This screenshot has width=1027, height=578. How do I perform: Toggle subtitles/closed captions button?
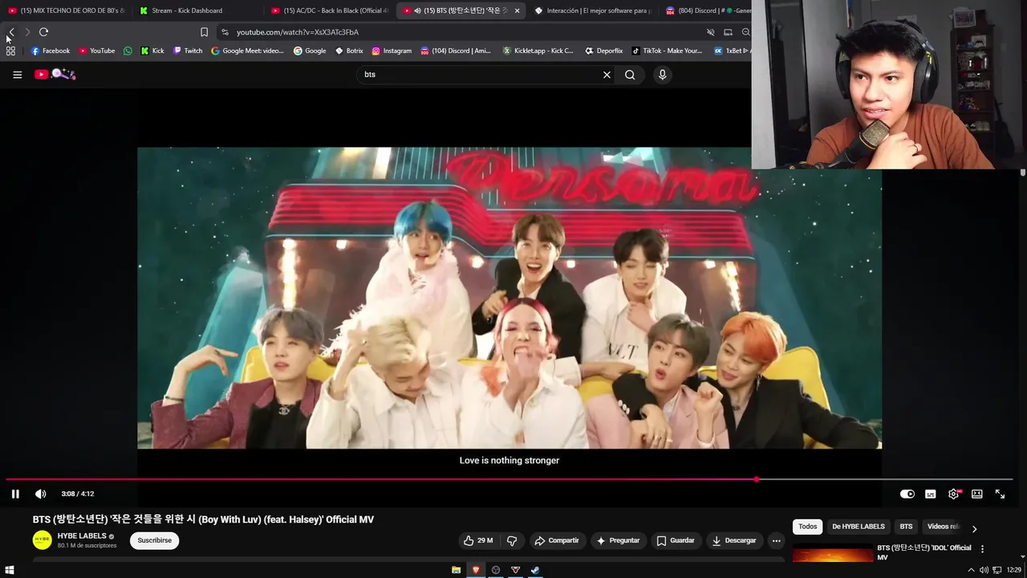[x=931, y=494]
